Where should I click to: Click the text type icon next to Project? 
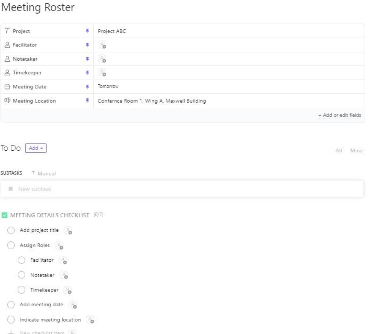7,31
